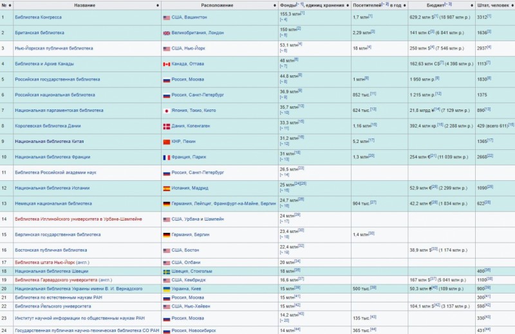Click the Germany flag beside Германия, Лейпциг
The width and height of the screenshot is (515, 334).
click(167, 204)
